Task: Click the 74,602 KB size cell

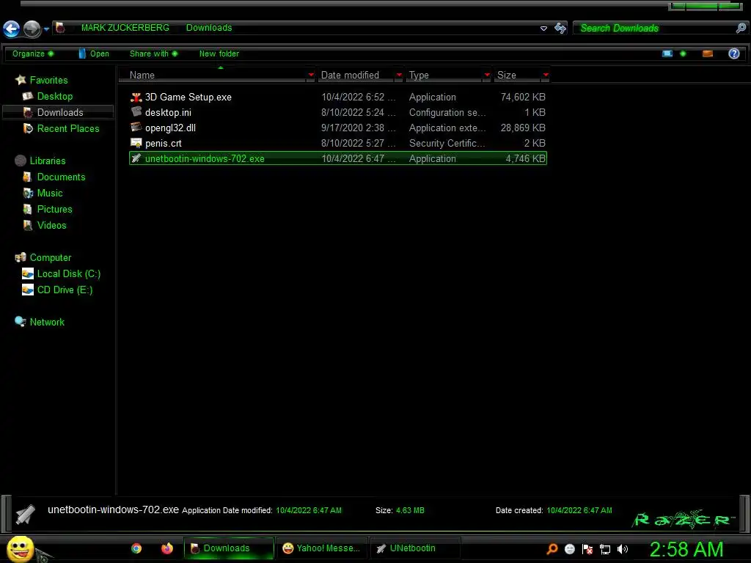Action: (x=522, y=97)
